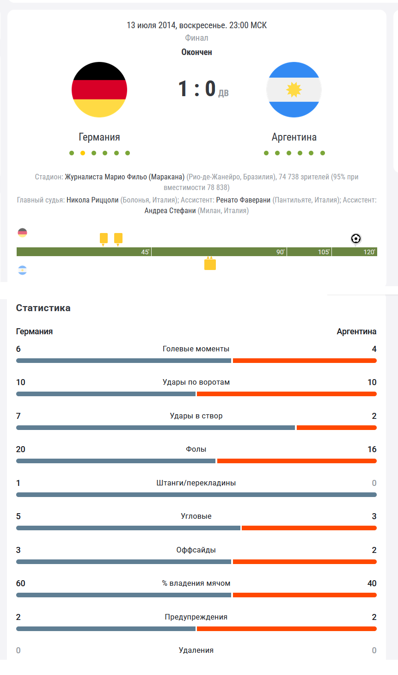398x675 pixels.
Task: Click the Удары в створ stat bar
Action: (196, 428)
